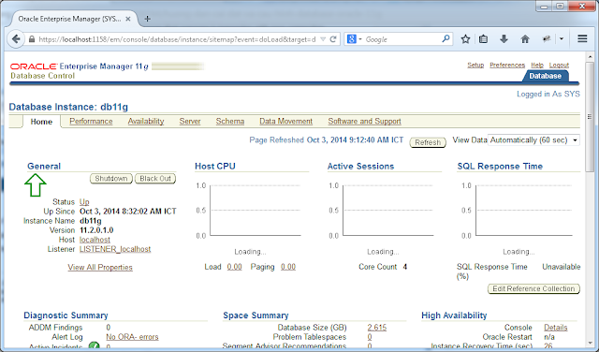599x352 pixels.
Task: Open the downloads arrow icon
Action: pyautogui.click(x=504, y=39)
